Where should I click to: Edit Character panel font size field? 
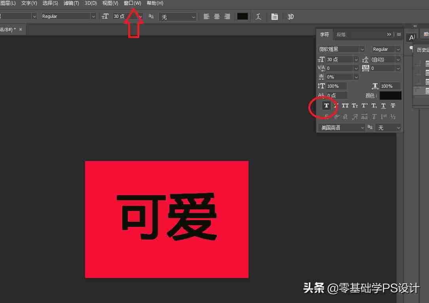(x=340, y=59)
